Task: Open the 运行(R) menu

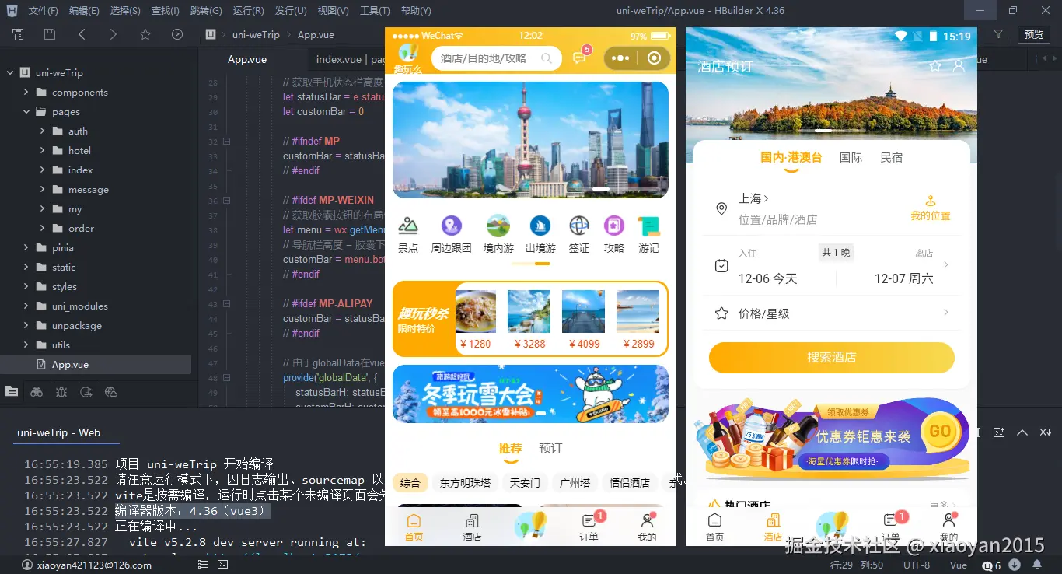Action: pos(248,11)
